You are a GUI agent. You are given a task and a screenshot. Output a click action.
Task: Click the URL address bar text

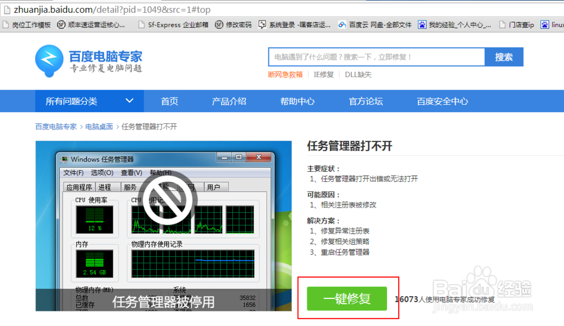pos(112,10)
